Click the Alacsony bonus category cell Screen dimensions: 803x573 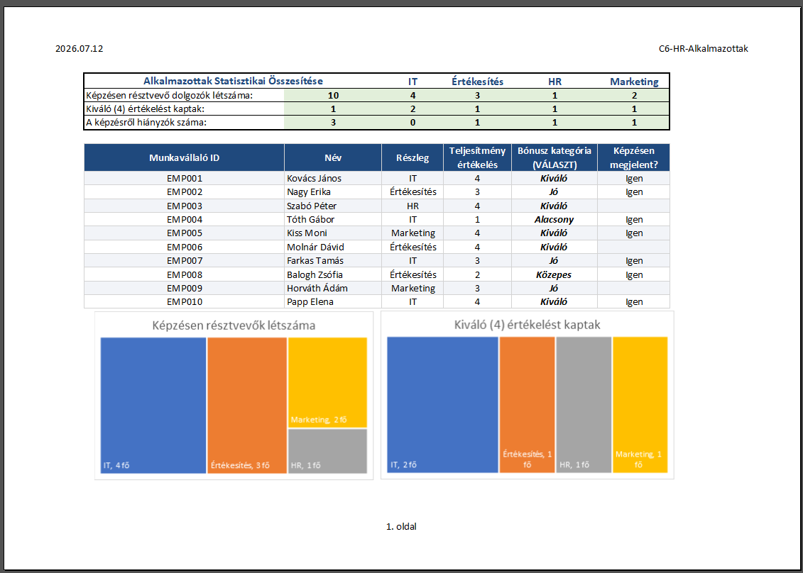554,219
